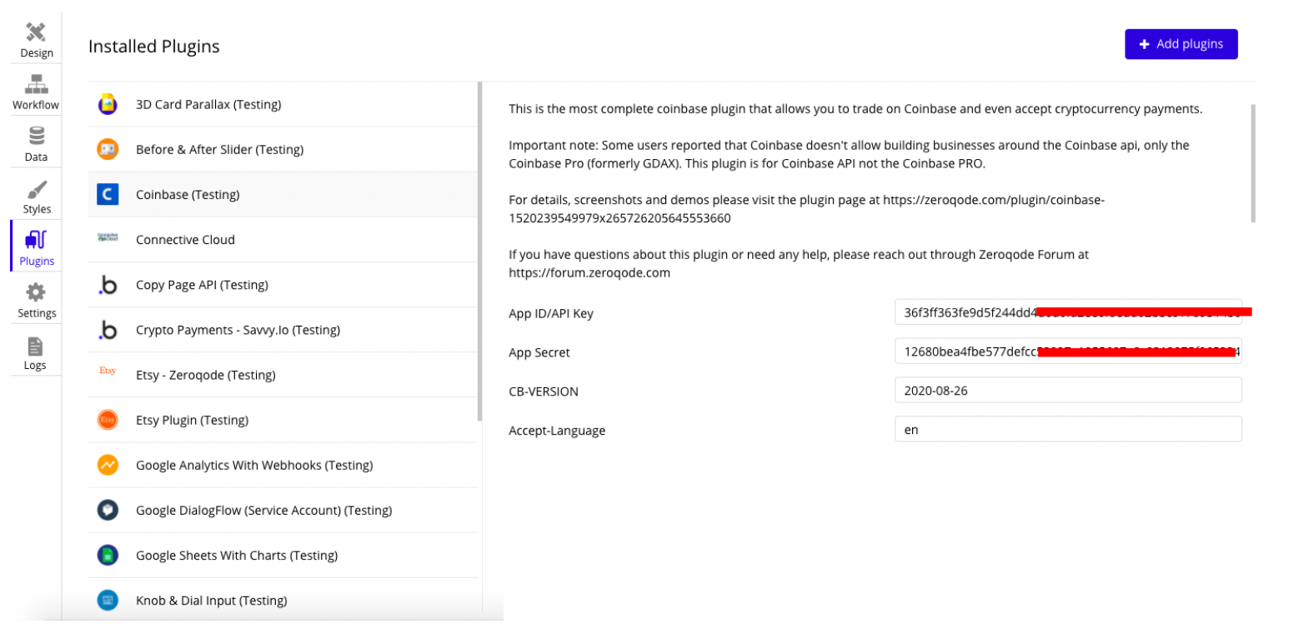Image resolution: width=1289 pixels, height=643 pixels.
Task: Click the plugin description scrollbar
Action: pyautogui.click(x=1253, y=163)
